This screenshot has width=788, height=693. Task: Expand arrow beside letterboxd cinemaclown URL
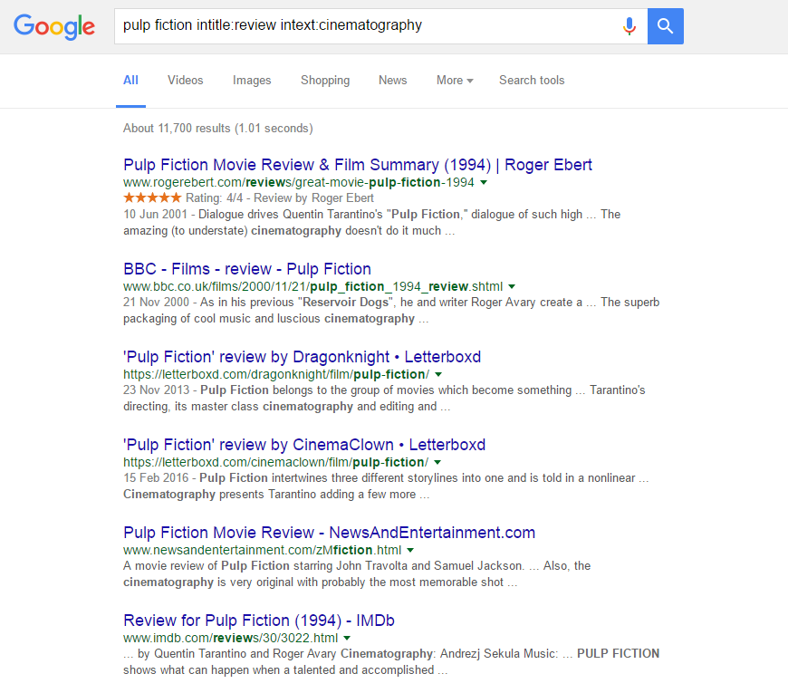click(x=437, y=462)
